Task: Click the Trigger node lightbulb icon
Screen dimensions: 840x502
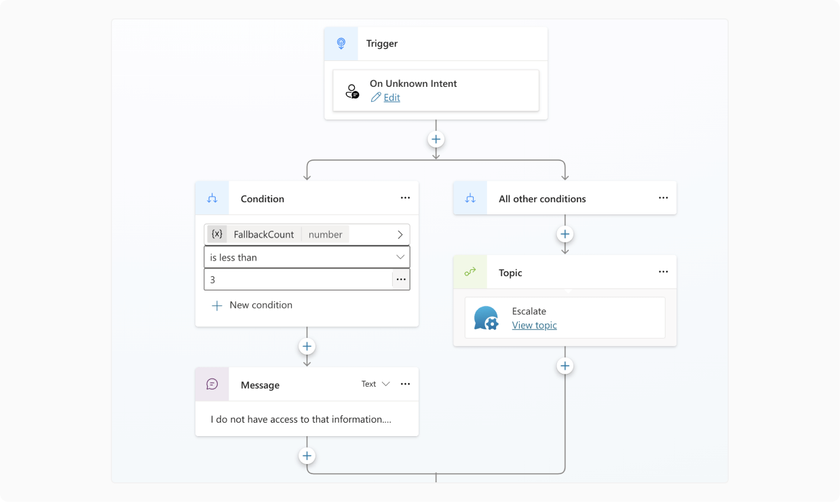Action: pyautogui.click(x=341, y=43)
